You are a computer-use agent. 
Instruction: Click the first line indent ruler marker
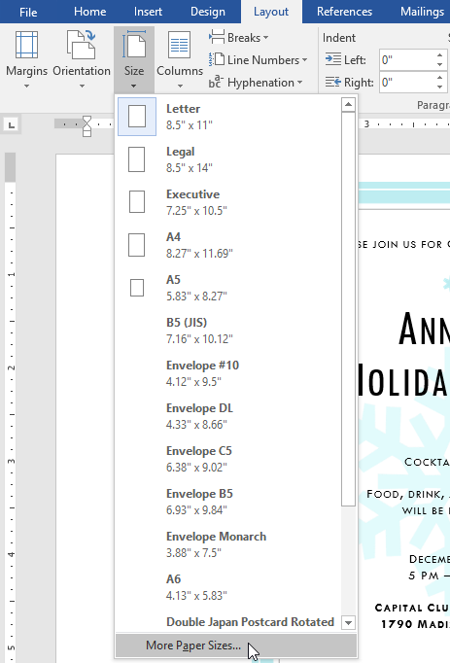pyautogui.click(x=87, y=120)
